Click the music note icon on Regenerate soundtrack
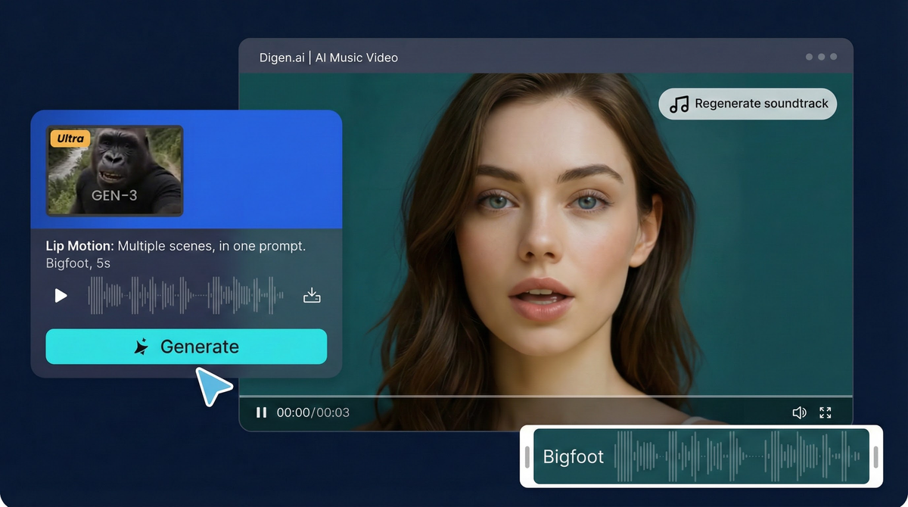Image resolution: width=908 pixels, height=507 pixels. coord(679,104)
